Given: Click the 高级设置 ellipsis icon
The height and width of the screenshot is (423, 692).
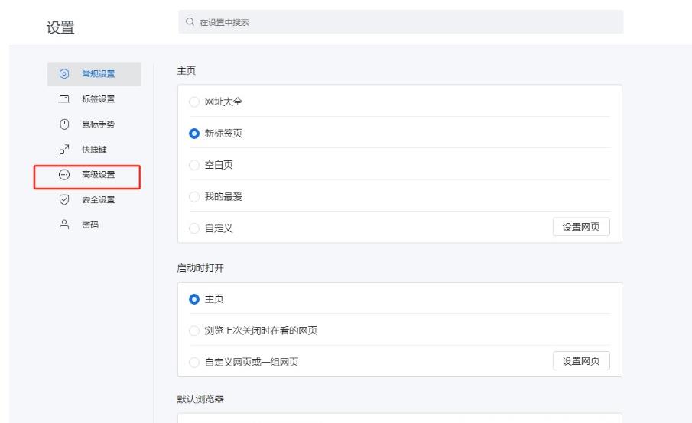Looking at the screenshot, I should [x=64, y=175].
